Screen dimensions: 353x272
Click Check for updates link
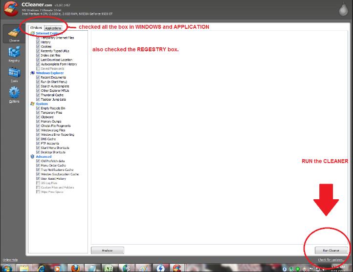[331, 260]
